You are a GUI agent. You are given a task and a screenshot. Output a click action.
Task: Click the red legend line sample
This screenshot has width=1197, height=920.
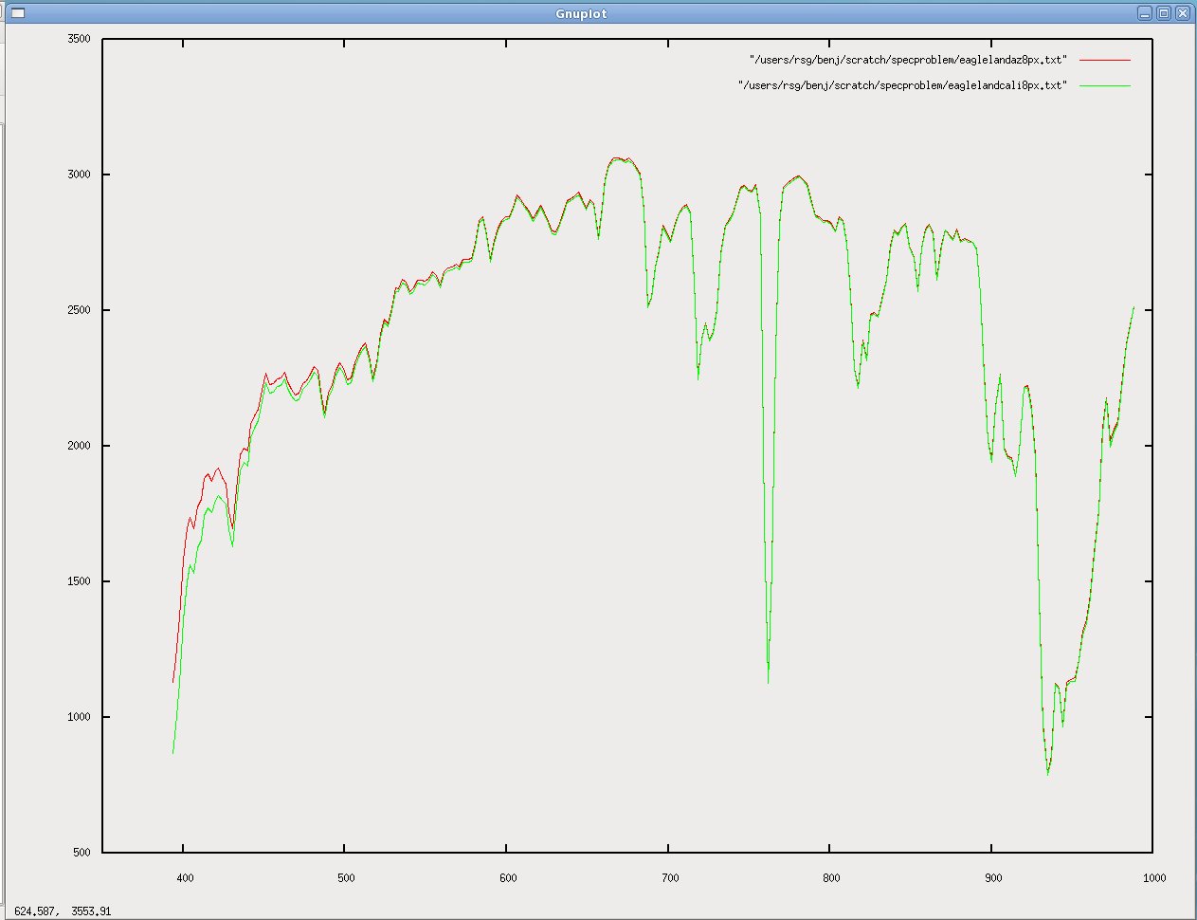(1105, 60)
